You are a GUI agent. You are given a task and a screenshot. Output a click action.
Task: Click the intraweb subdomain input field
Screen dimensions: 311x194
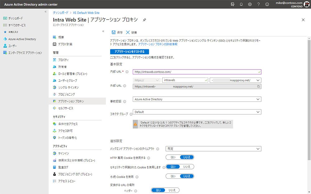pyautogui.click(x=185, y=80)
